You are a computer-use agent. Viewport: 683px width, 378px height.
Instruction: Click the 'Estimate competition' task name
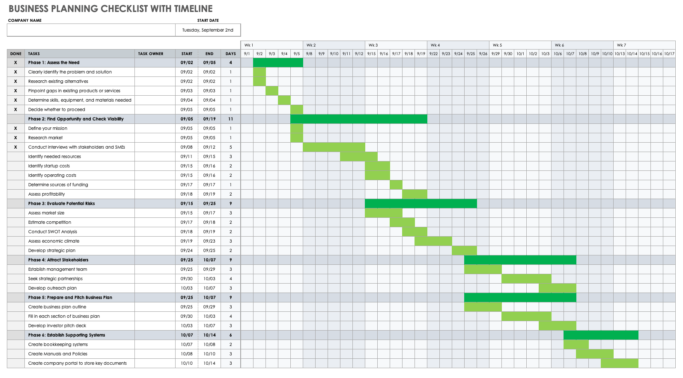[x=50, y=223]
